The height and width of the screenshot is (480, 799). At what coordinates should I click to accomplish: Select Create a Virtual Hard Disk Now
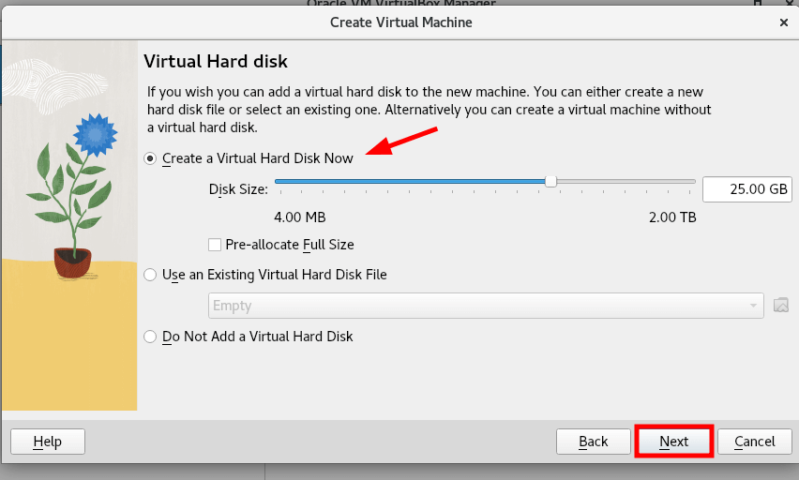pyautogui.click(x=150, y=158)
